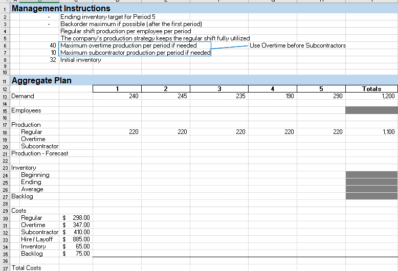Viewport: 398px width, 271px height.
Task: Click the Employees row label
Action: click(x=26, y=110)
